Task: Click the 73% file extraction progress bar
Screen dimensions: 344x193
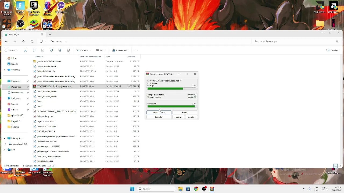Action: pyautogui.click(x=172, y=88)
